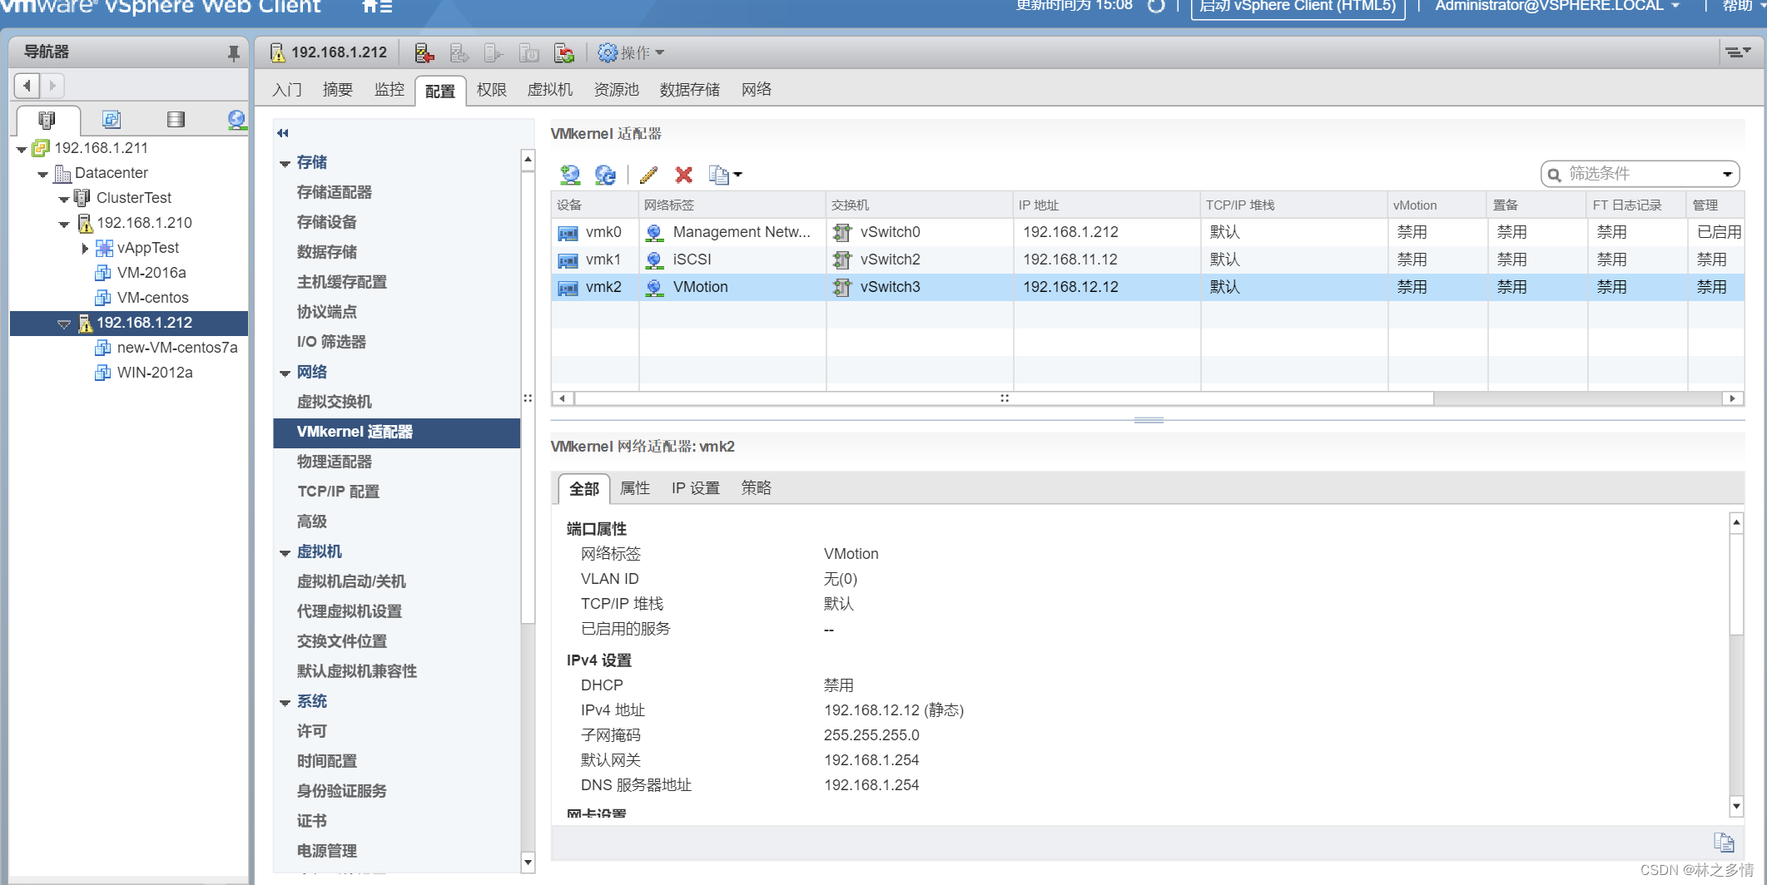This screenshot has width=1767, height=885.
Task: Go forward with the navigator right arrow
Action: tap(52, 86)
